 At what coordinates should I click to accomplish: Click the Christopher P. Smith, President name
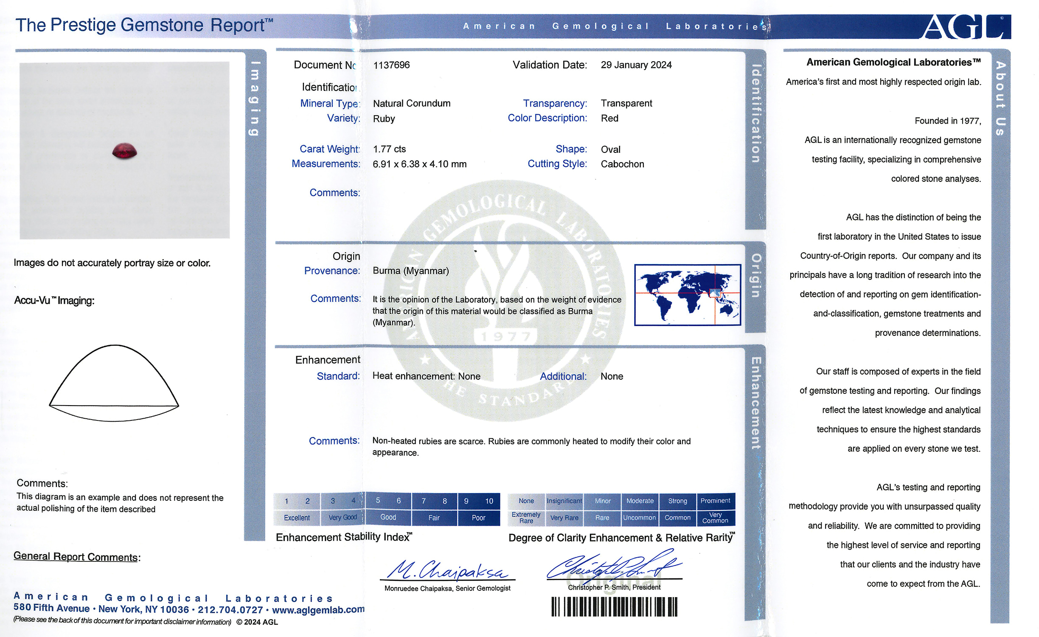[x=614, y=587]
